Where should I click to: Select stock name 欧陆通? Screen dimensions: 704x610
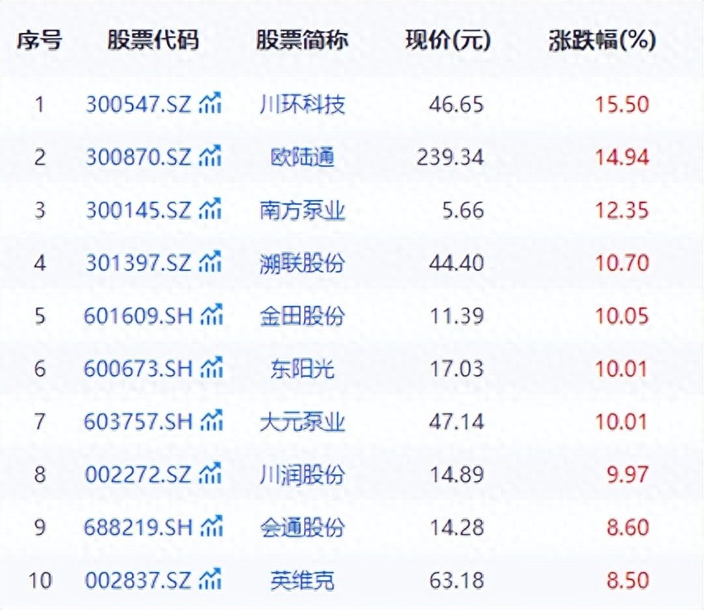click(302, 157)
